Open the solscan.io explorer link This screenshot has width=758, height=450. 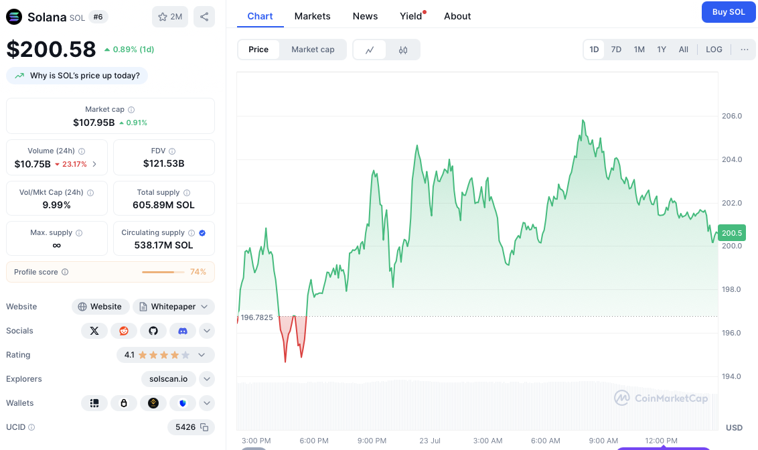(x=168, y=379)
